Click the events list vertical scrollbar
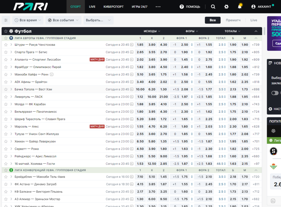 pyautogui.click(x=264, y=31)
